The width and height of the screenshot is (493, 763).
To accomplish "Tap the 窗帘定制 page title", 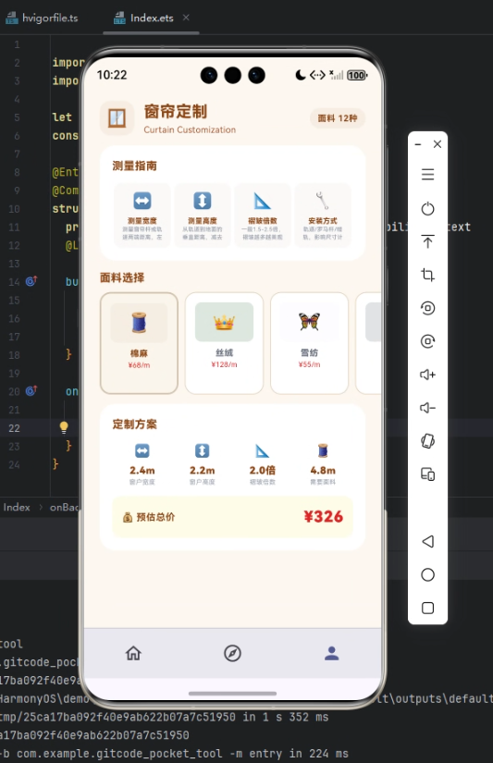I will pyautogui.click(x=176, y=111).
